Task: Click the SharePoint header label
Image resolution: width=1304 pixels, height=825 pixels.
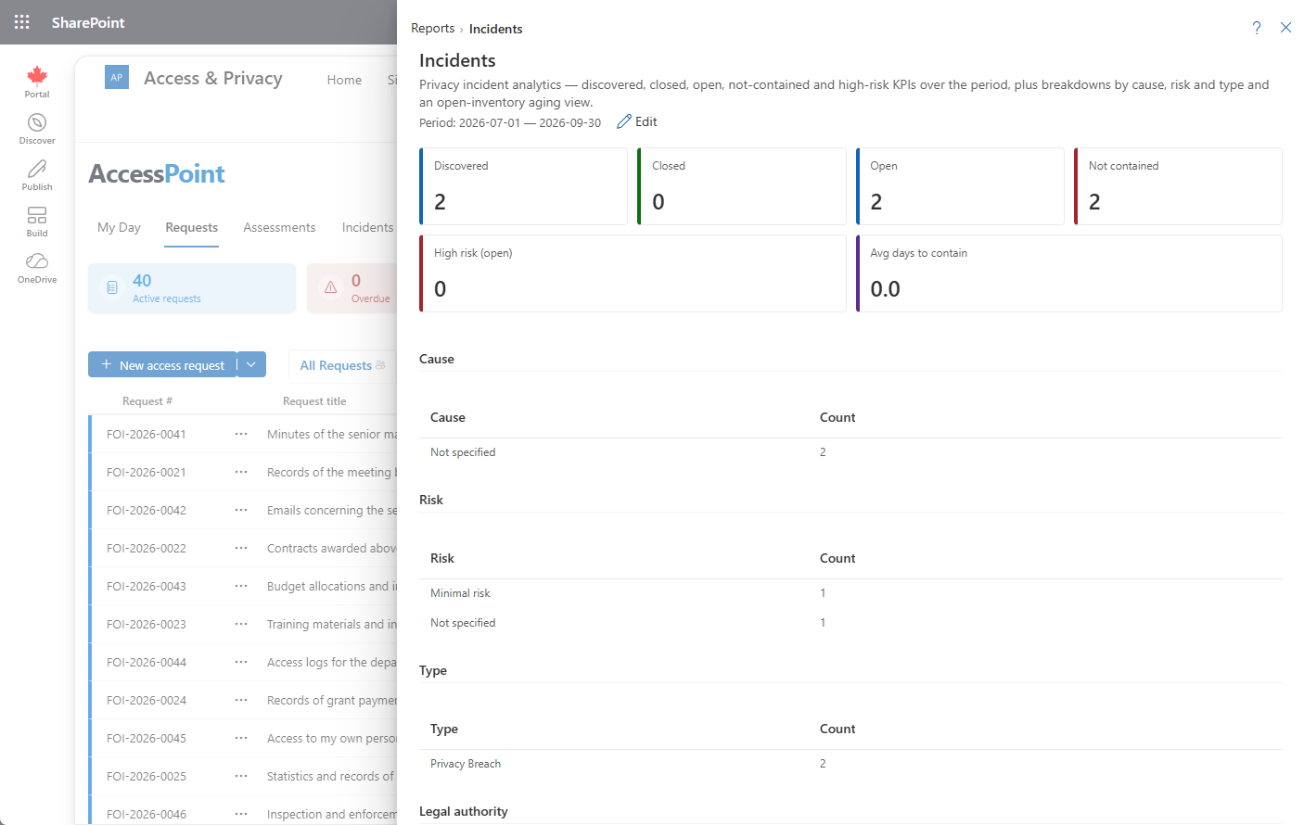Action: 88,22
